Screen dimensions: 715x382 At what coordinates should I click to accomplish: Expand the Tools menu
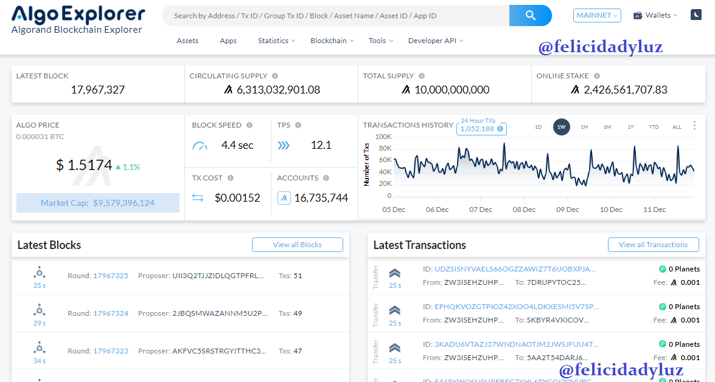(381, 41)
